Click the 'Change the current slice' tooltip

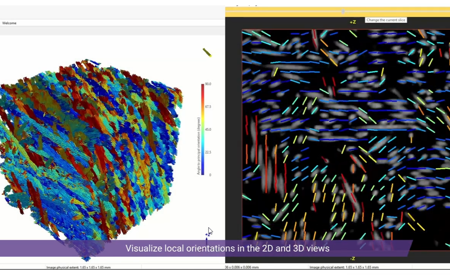tap(385, 20)
